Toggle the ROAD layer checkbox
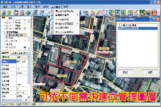161x107 pixels. coord(7,38)
